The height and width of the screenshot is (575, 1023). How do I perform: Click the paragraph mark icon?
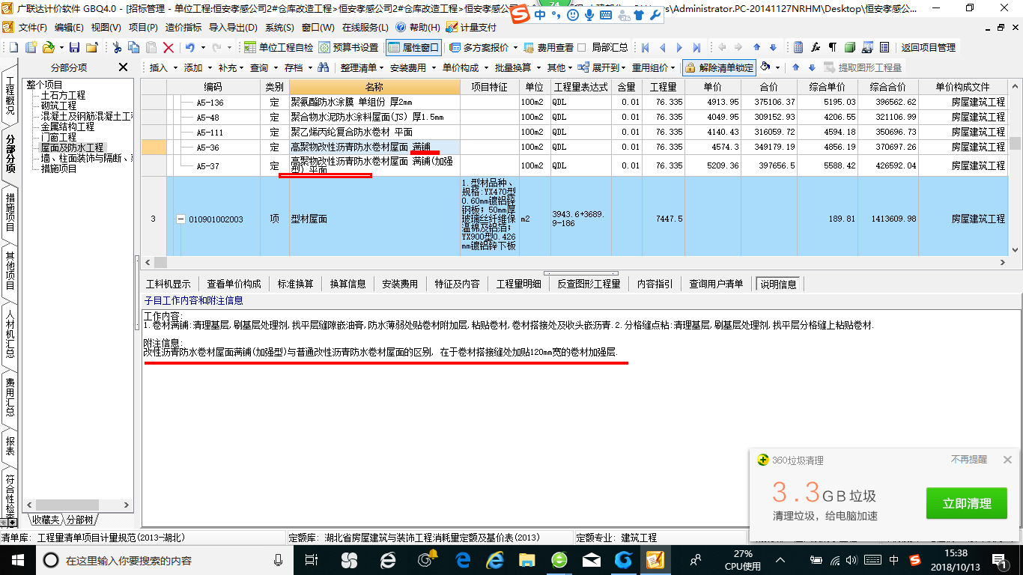coord(833,47)
